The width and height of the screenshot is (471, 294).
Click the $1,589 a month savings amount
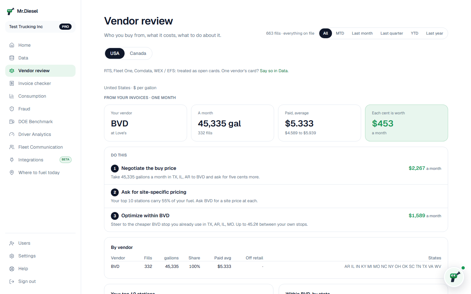click(425, 216)
